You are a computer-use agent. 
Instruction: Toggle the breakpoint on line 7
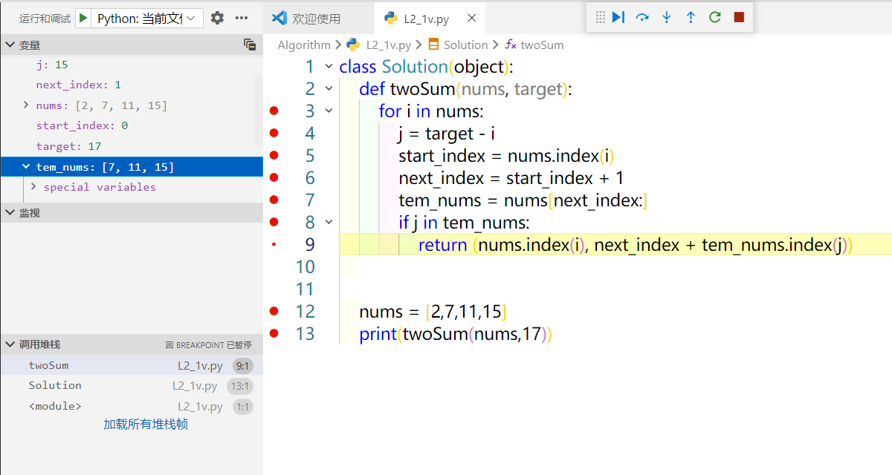pyautogui.click(x=274, y=200)
